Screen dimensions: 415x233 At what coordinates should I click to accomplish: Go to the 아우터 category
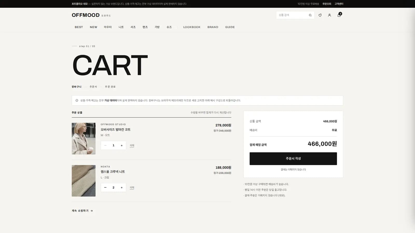[108, 27]
